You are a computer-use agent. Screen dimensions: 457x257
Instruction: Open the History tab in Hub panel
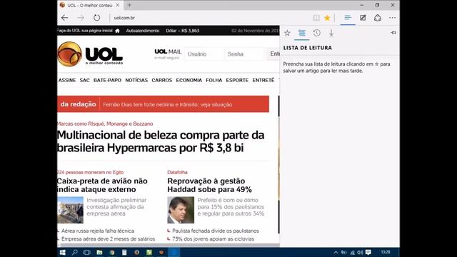317,33
